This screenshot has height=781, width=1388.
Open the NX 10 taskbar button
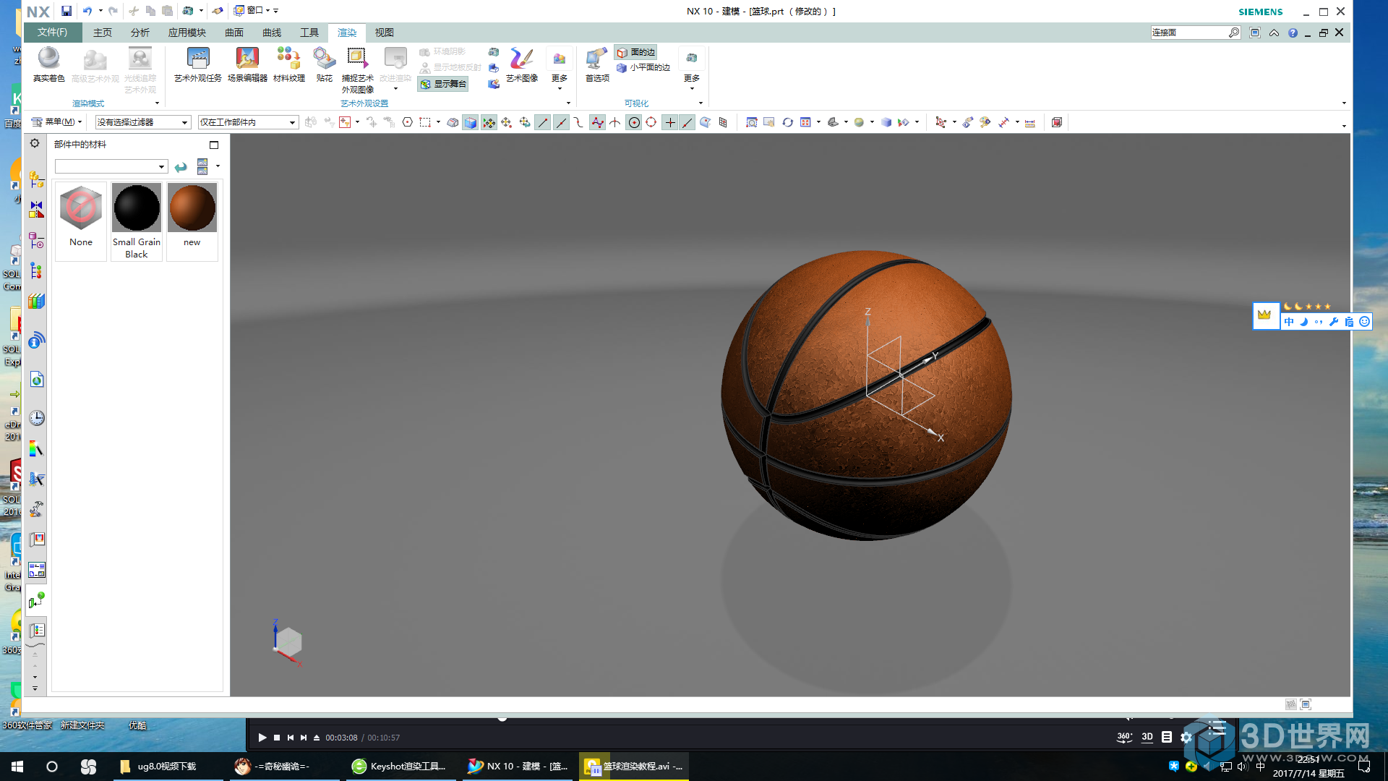tap(518, 767)
